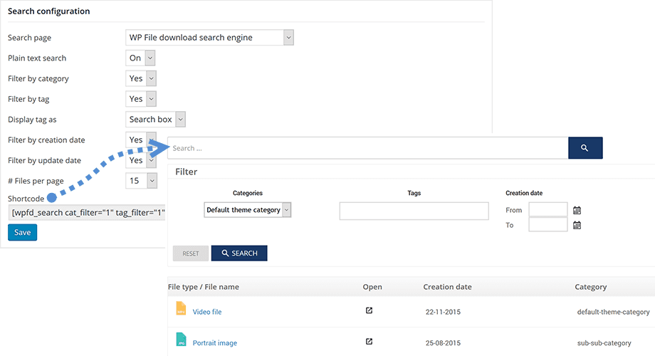Click the date 25-08-2015
Viewport: 655px width, 356px height.
(444, 342)
